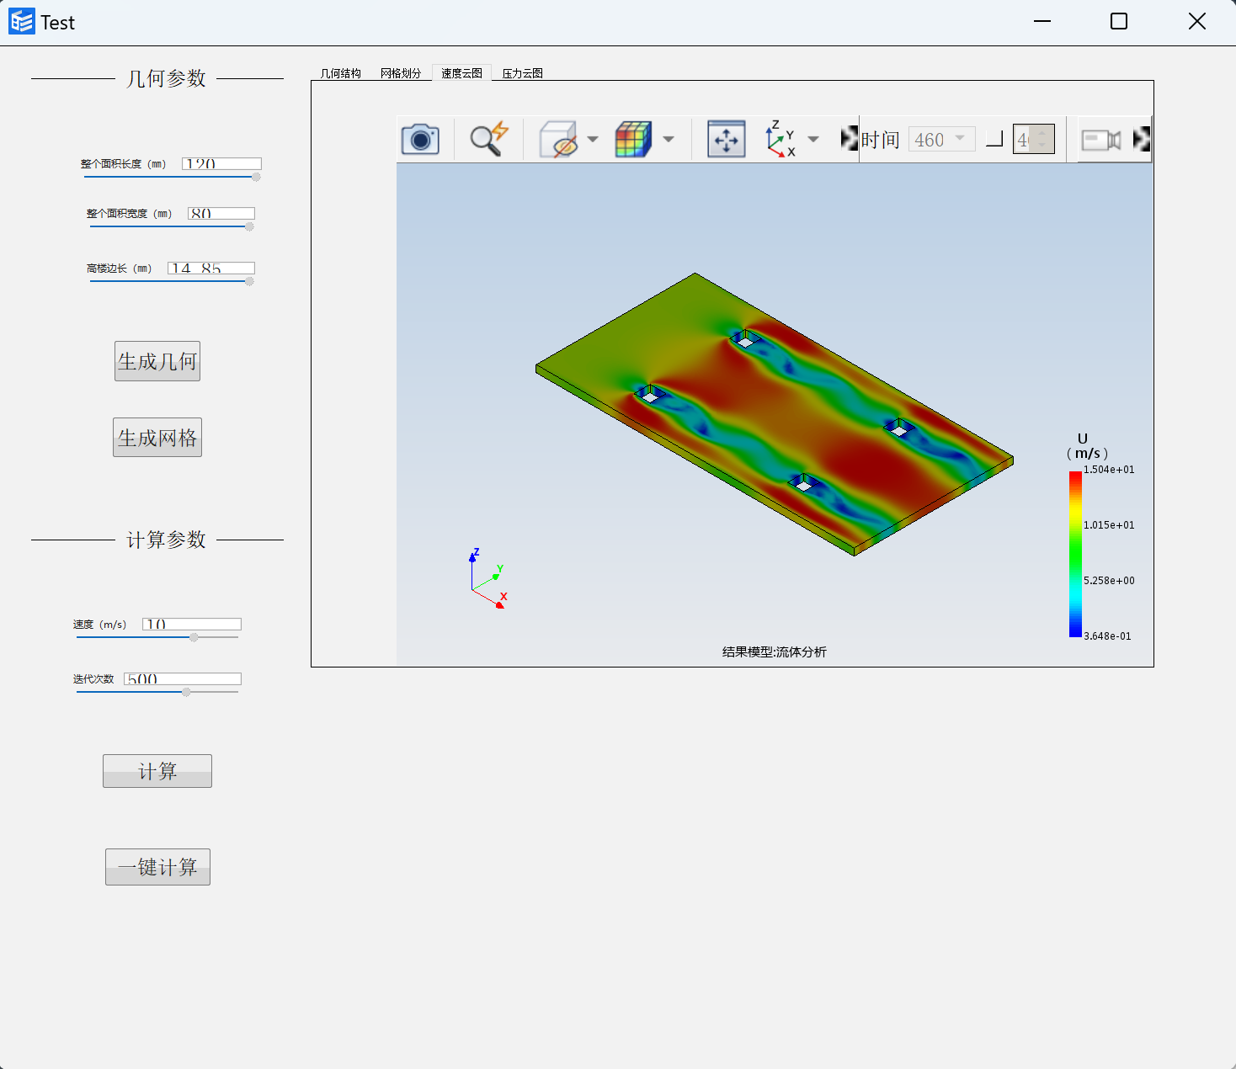Screen dimensions: 1236x1069
Task: Click the toolbar overflow arrow beside 时间
Action: (x=850, y=138)
